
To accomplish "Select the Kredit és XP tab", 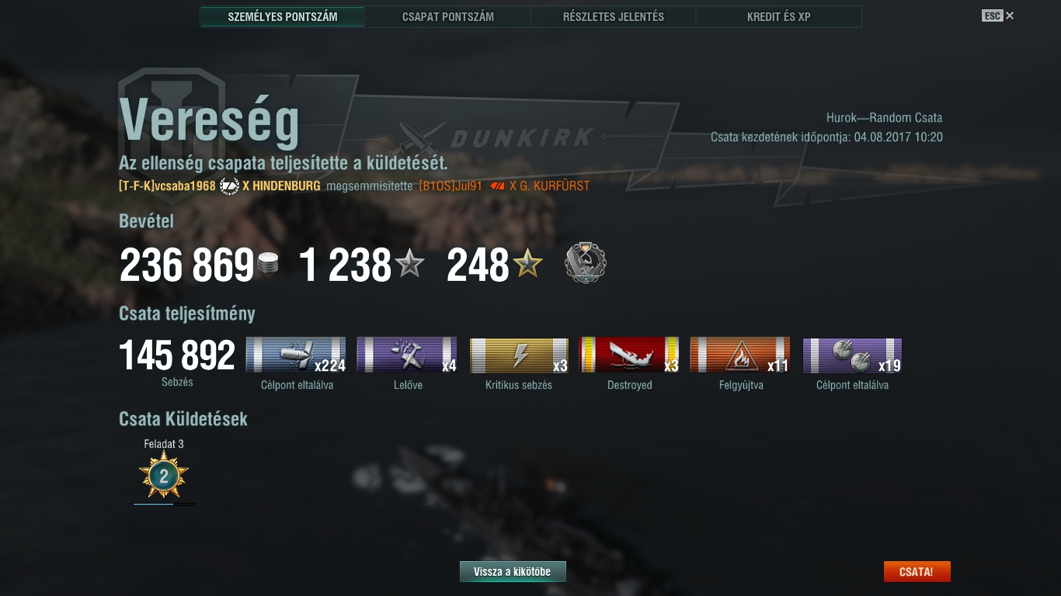I will 779,16.
